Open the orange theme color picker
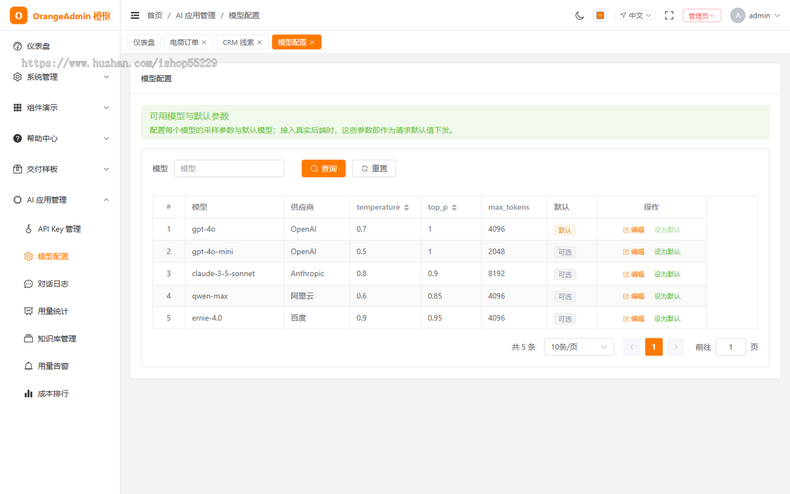Viewport: 790px width, 494px height. [600, 15]
